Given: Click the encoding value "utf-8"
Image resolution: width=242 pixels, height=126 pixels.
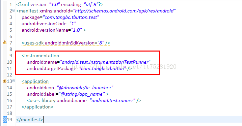Looking at the screenshot, I should [x=91, y=4].
